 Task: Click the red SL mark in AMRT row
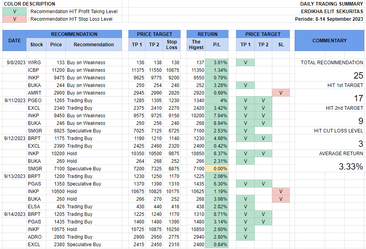[x=281, y=93]
